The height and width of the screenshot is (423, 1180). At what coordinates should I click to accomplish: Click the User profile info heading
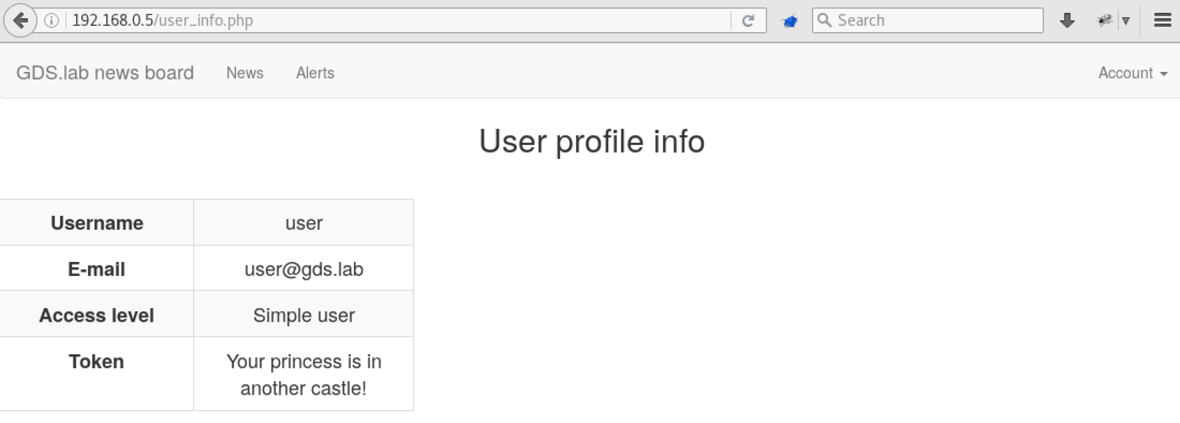tap(591, 141)
